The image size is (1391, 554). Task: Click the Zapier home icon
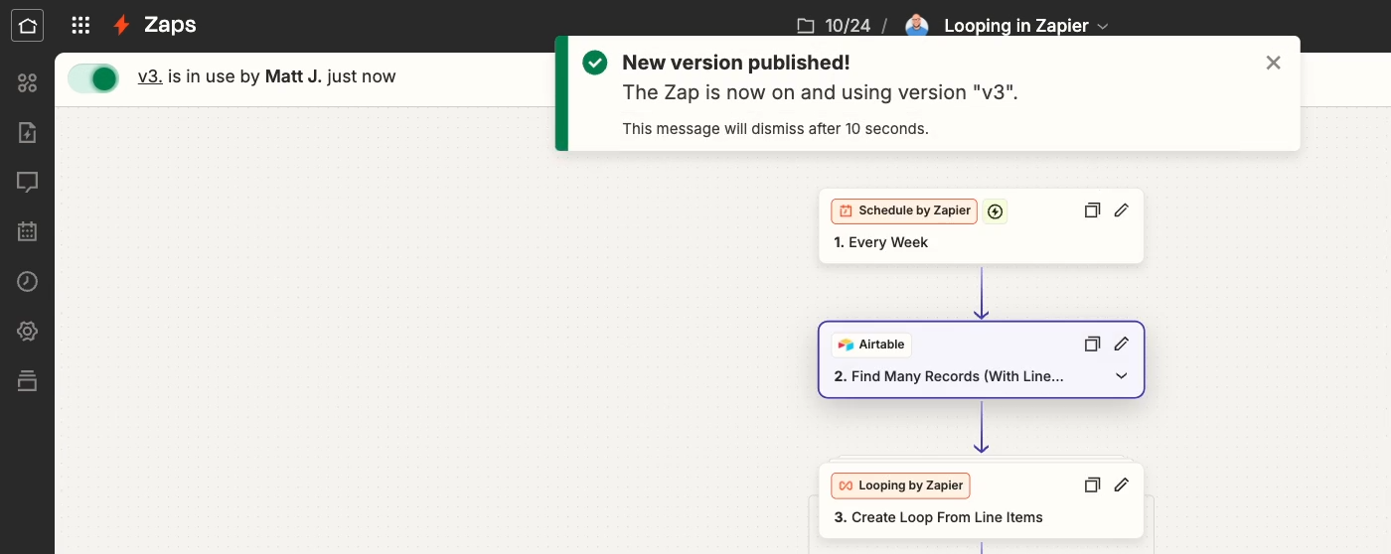pyautogui.click(x=27, y=26)
